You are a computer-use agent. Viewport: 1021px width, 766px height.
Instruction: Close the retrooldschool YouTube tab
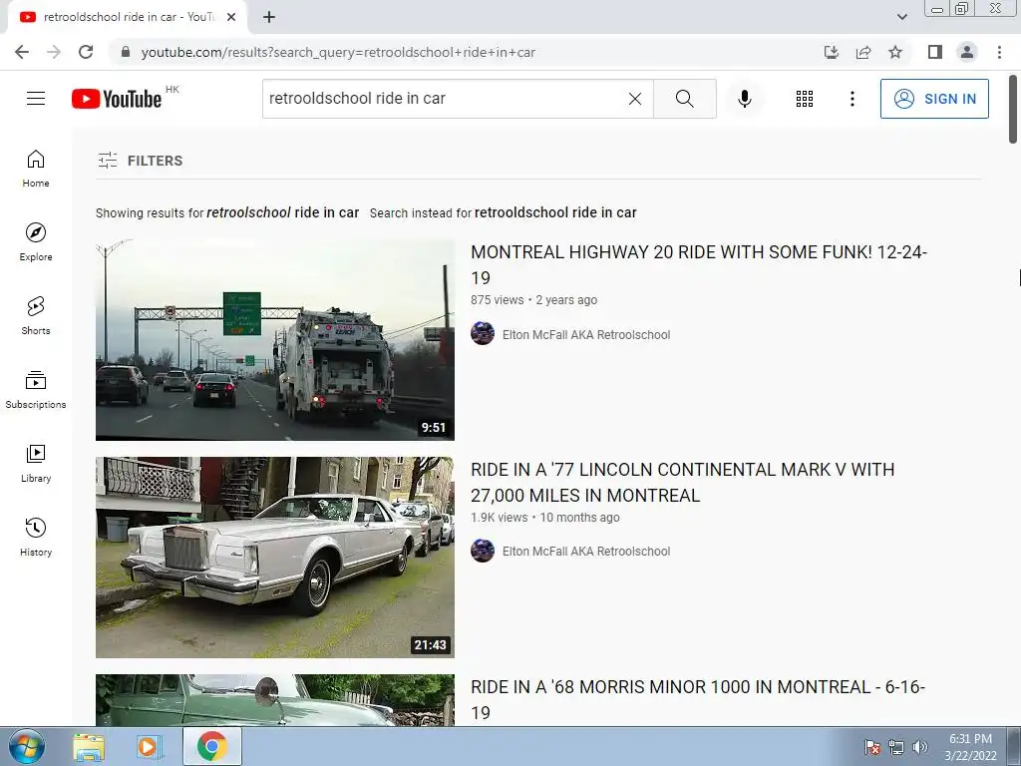pyautogui.click(x=231, y=17)
